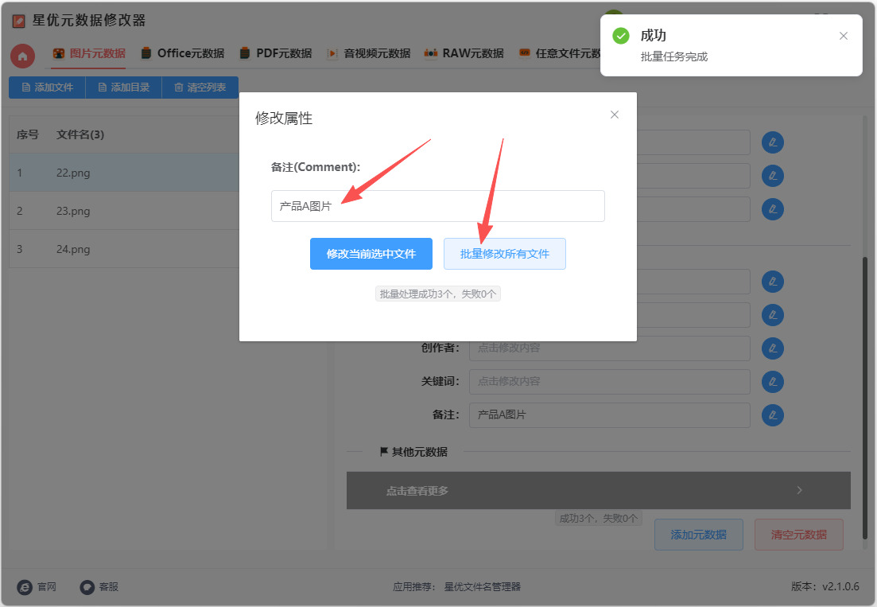This screenshot has height=607, width=877.
Task: Click the green success checkmark icon
Action: pos(621,36)
